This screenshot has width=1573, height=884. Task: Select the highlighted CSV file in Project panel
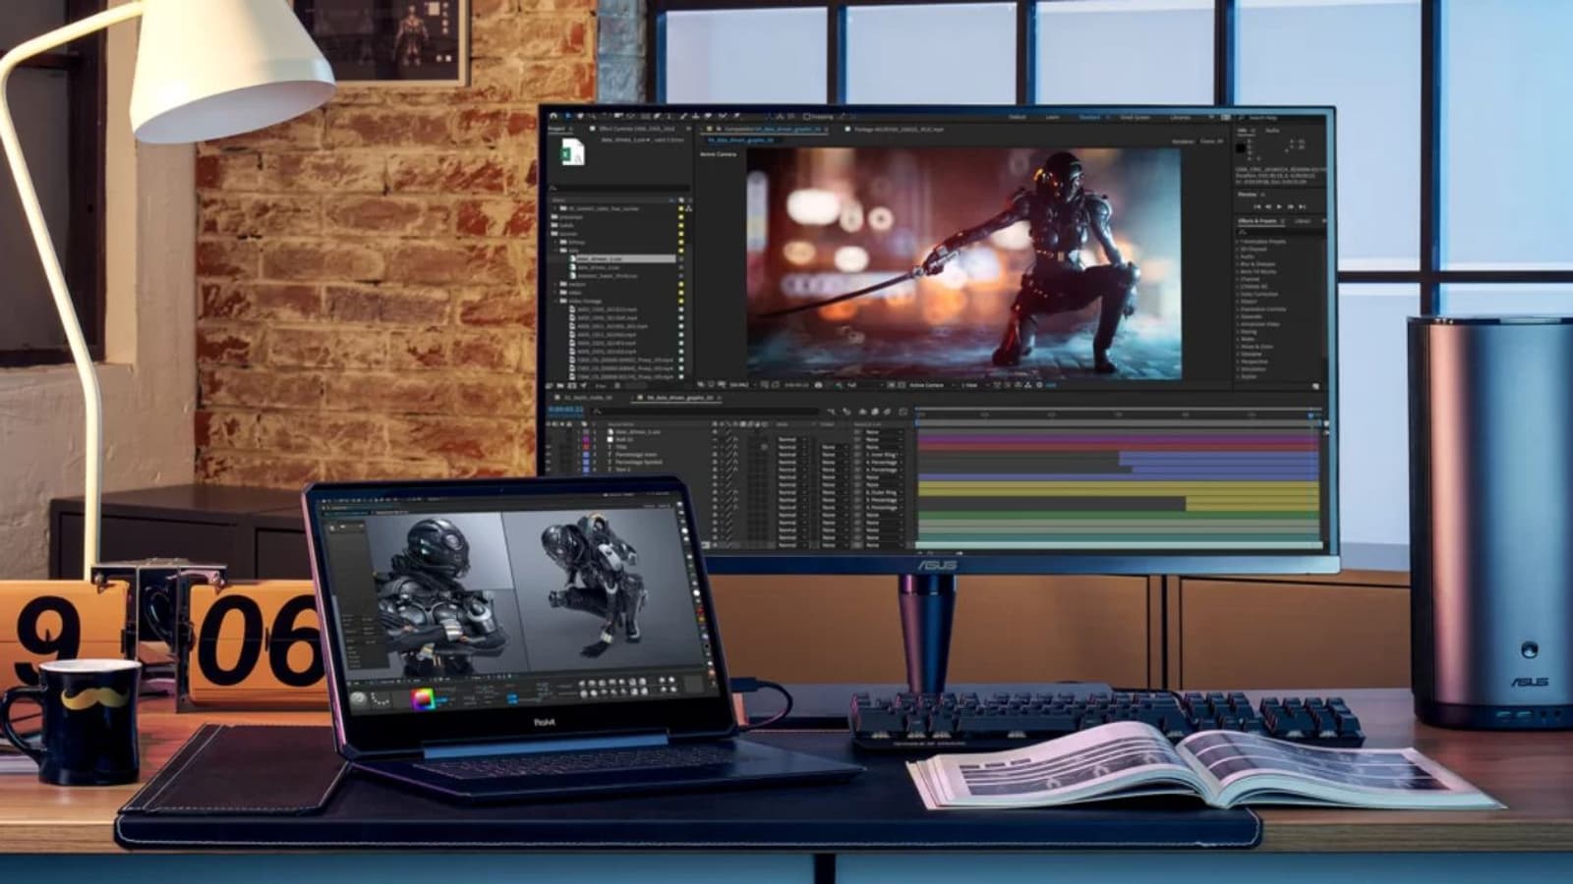(625, 259)
